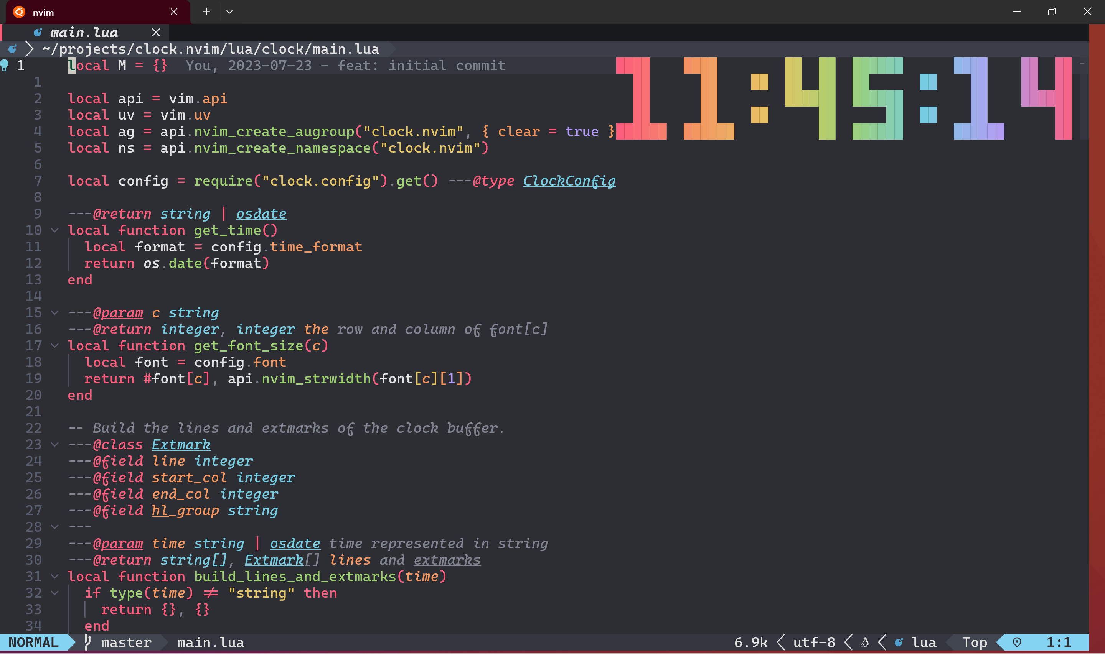The height and width of the screenshot is (654, 1105).
Task: Click the Extmark class link on line 23
Action: [x=181, y=445]
